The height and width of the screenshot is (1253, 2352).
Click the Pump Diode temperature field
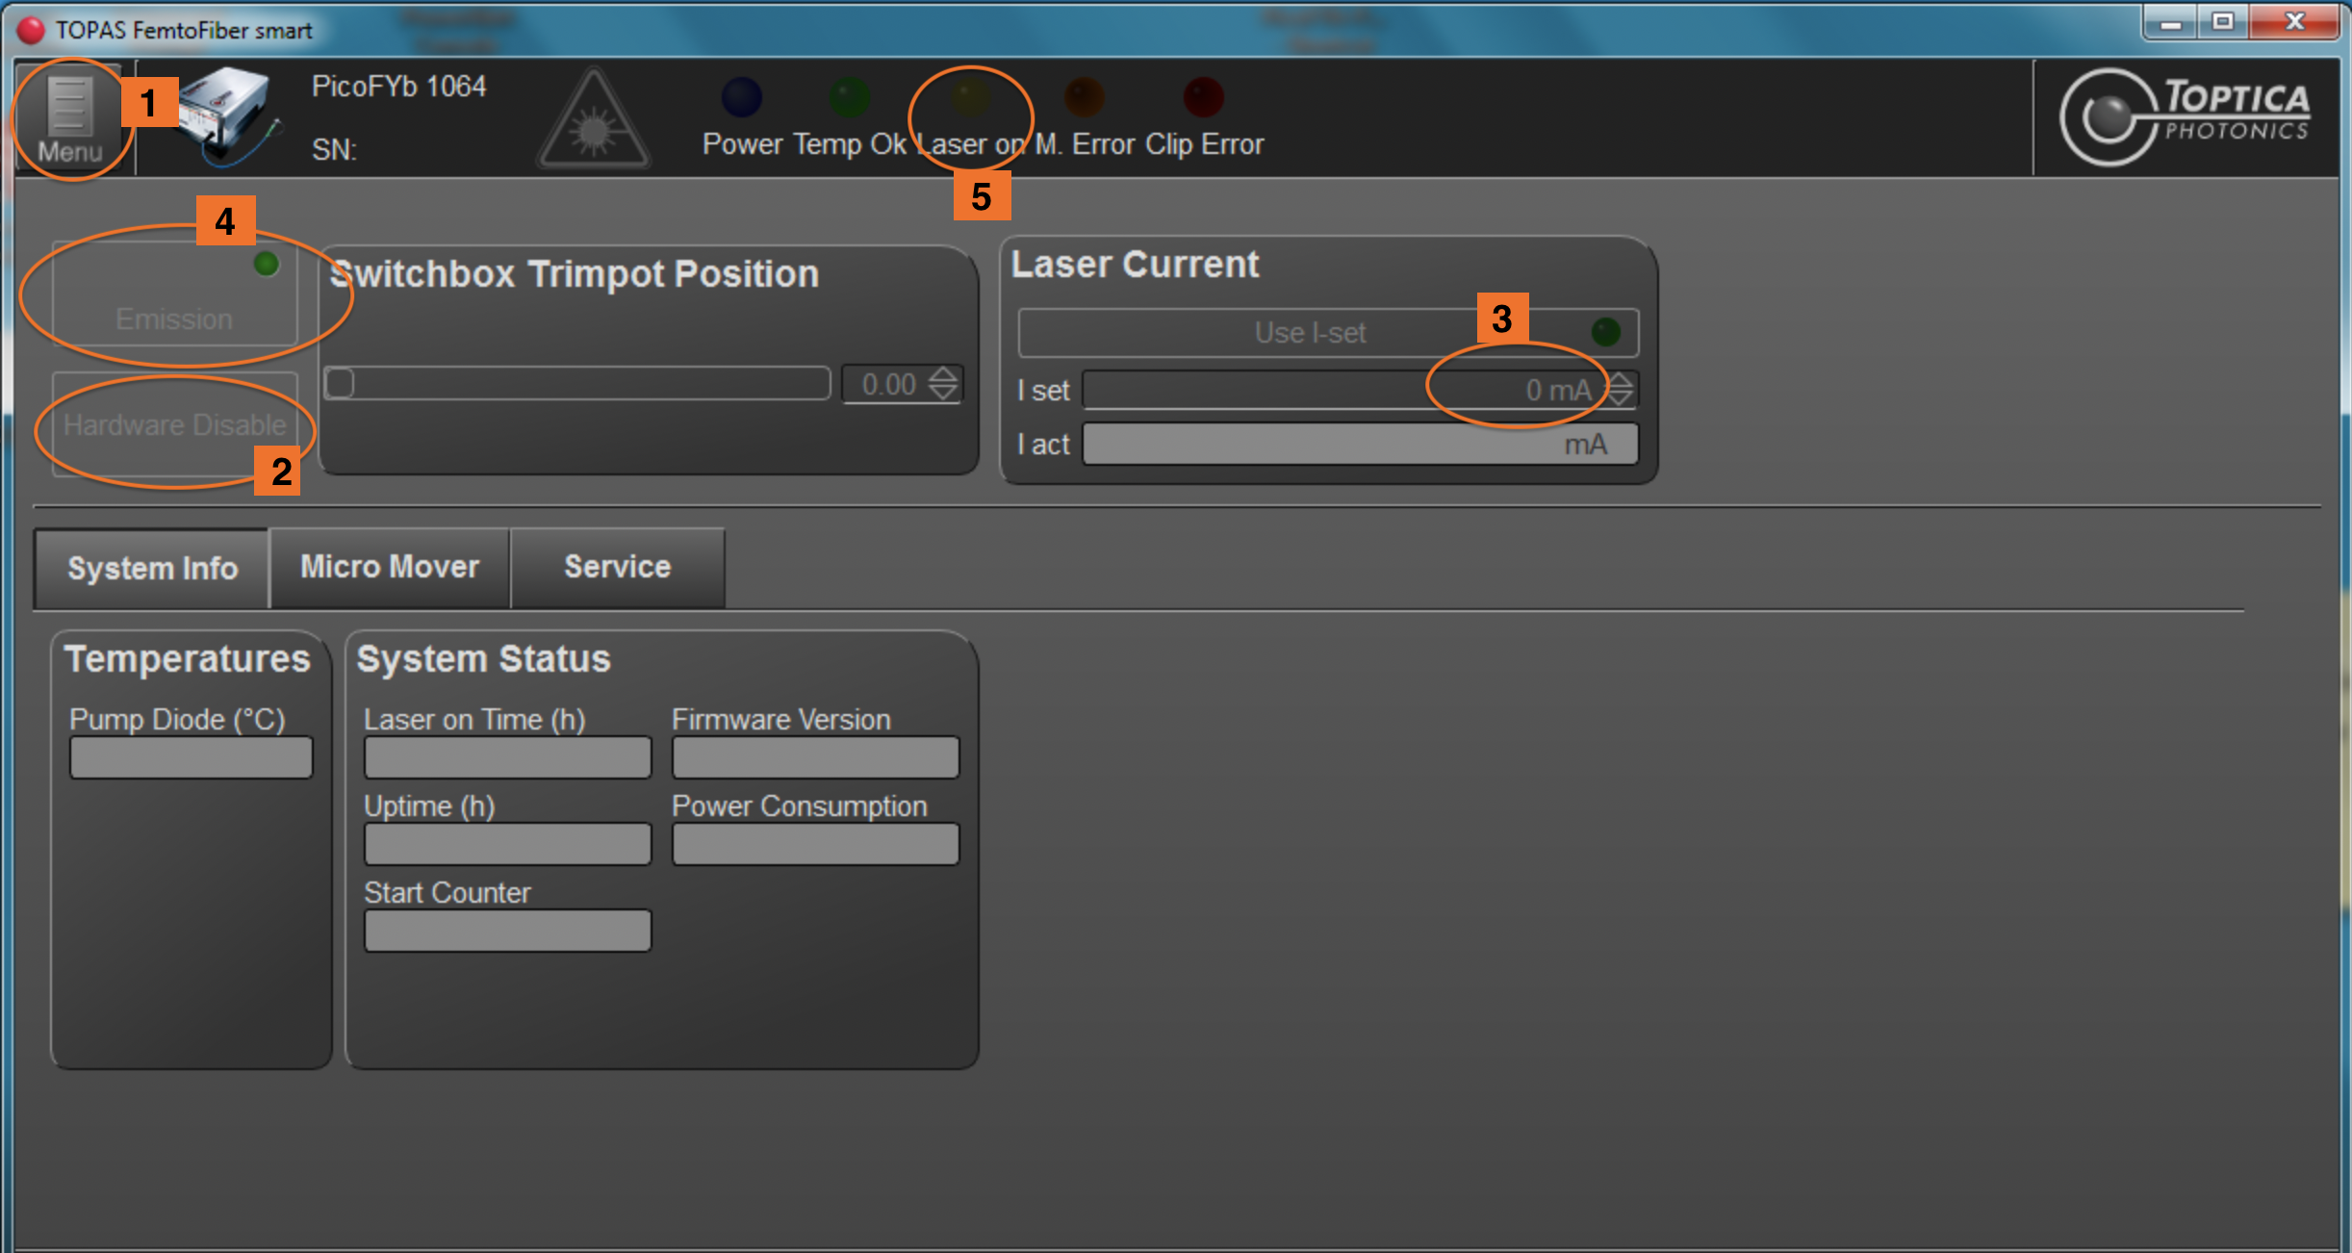click(x=192, y=757)
